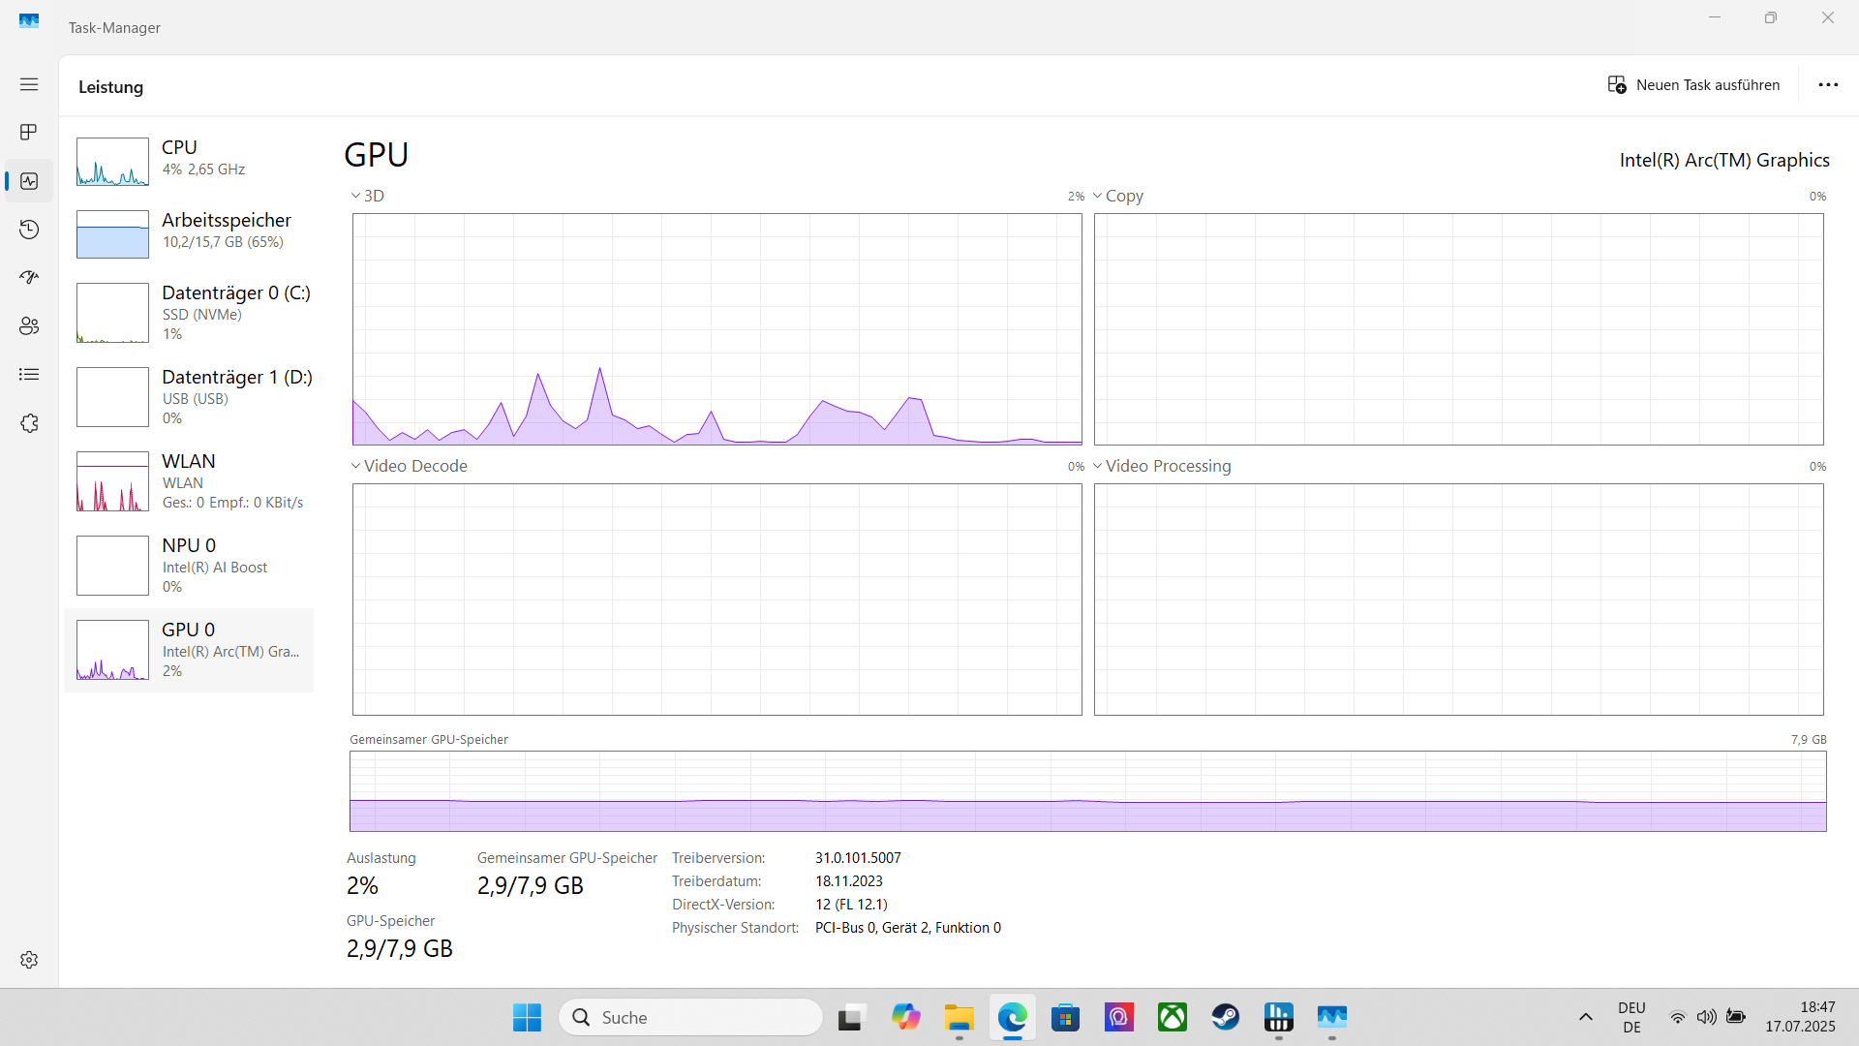Select WLAN in the performance list
This screenshot has width=1859, height=1046.
tap(189, 480)
